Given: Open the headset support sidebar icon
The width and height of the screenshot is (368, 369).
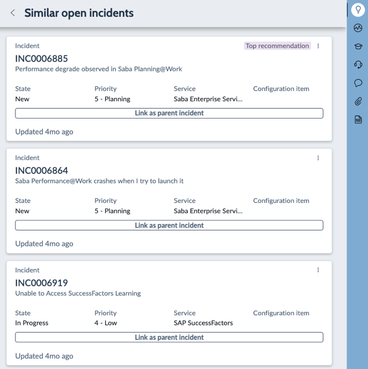Looking at the screenshot, I should (x=358, y=64).
